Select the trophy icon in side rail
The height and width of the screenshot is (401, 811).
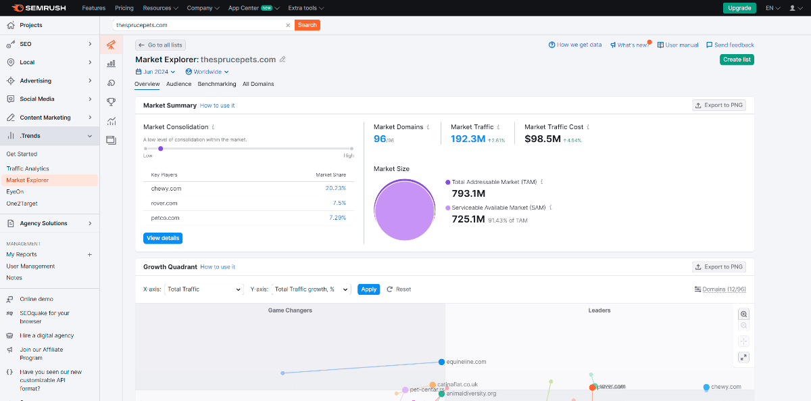tap(111, 101)
